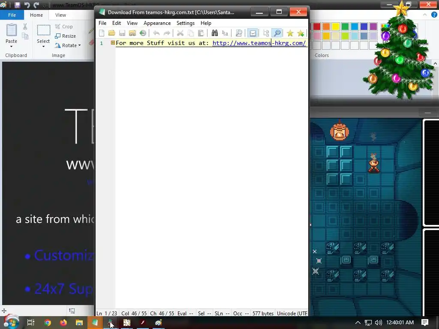The width and height of the screenshot is (439, 329).
Task: Expand the fold marker on line 1
Action: (113, 42)
